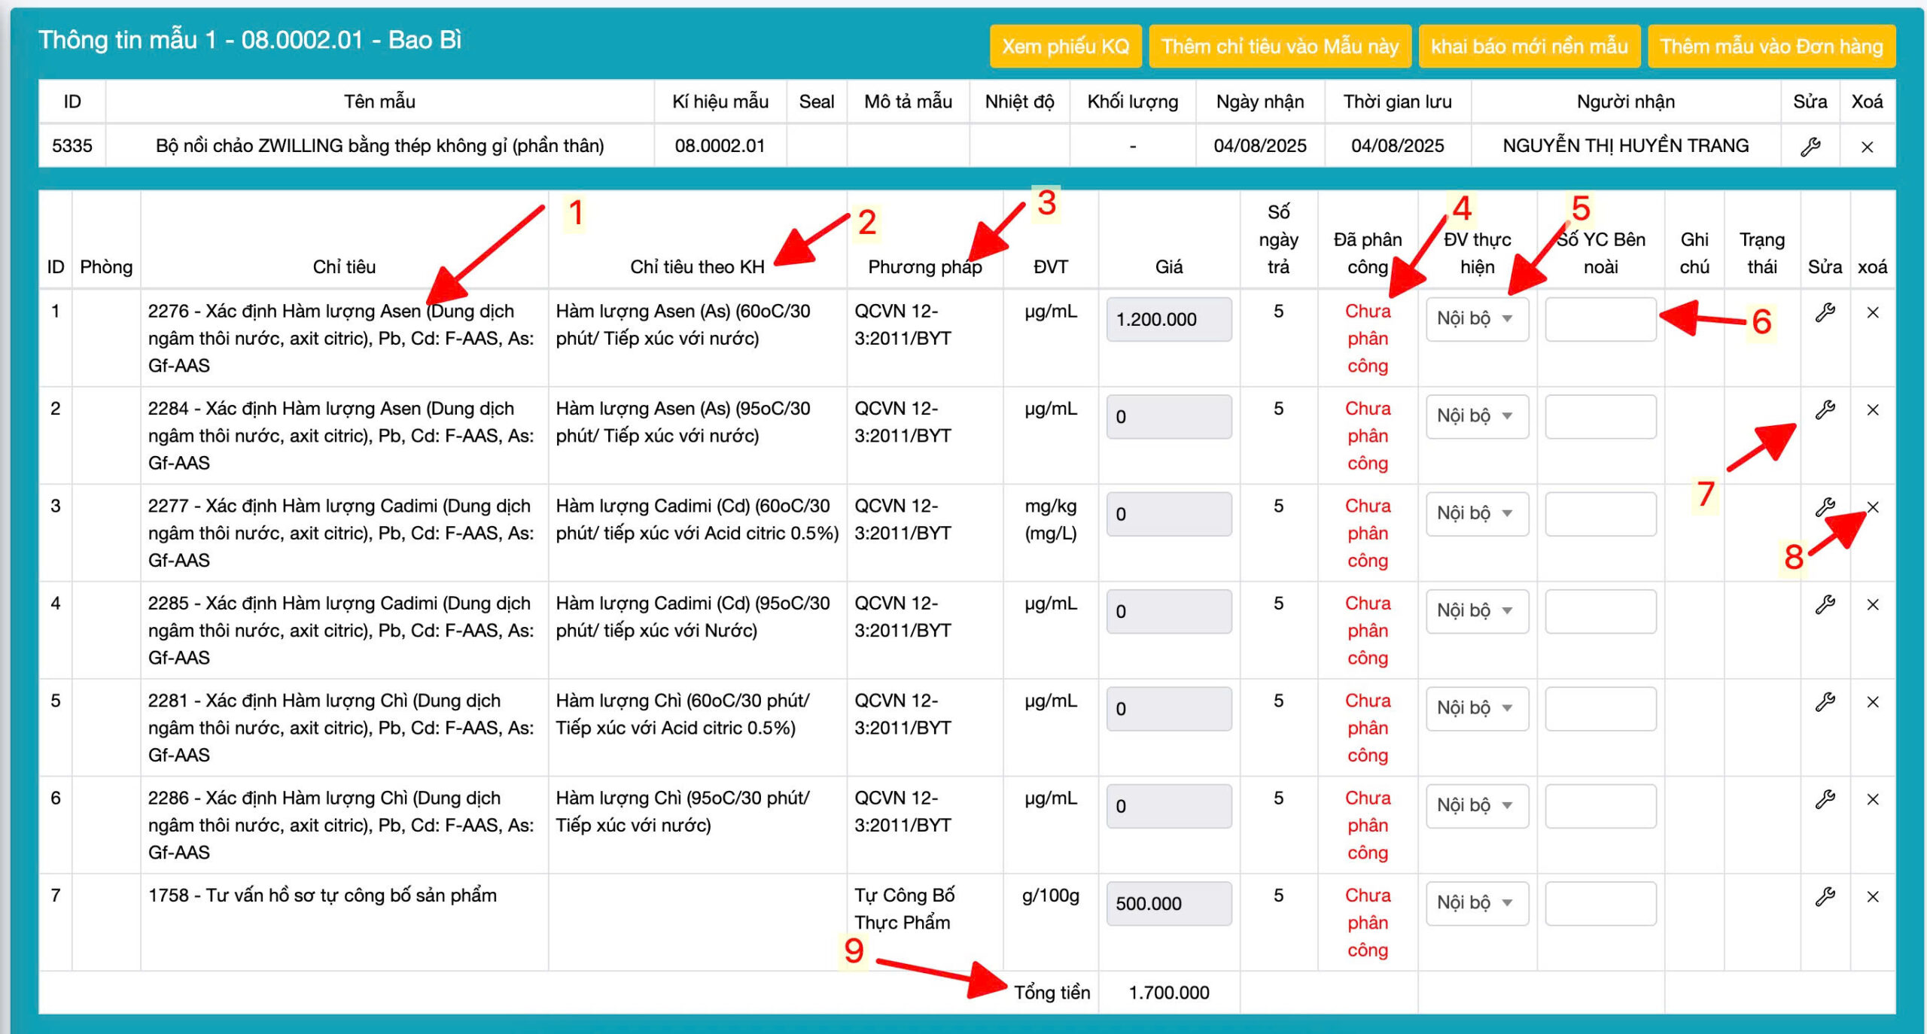Remove criterion 2277 with its X icon
The image size is (1927, 1034).
click(1873, 507)
